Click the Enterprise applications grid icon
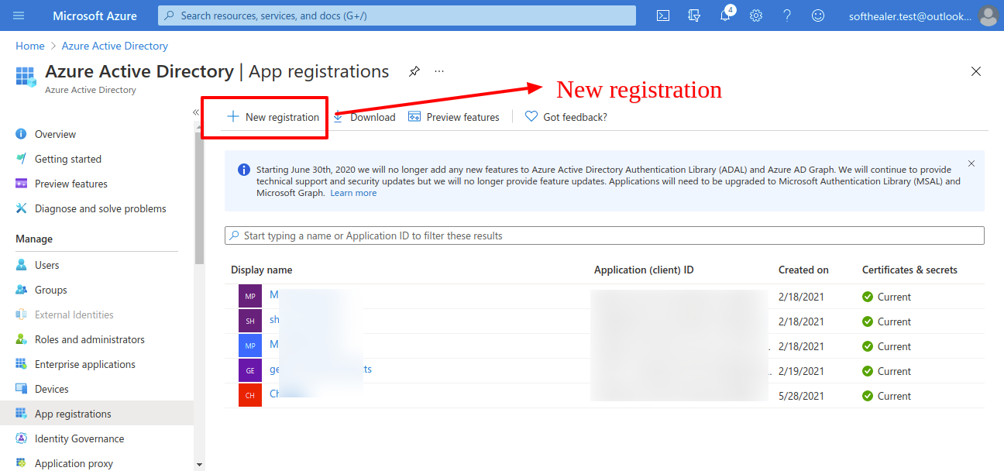The image size is (1004, 471). pos(21,364)
